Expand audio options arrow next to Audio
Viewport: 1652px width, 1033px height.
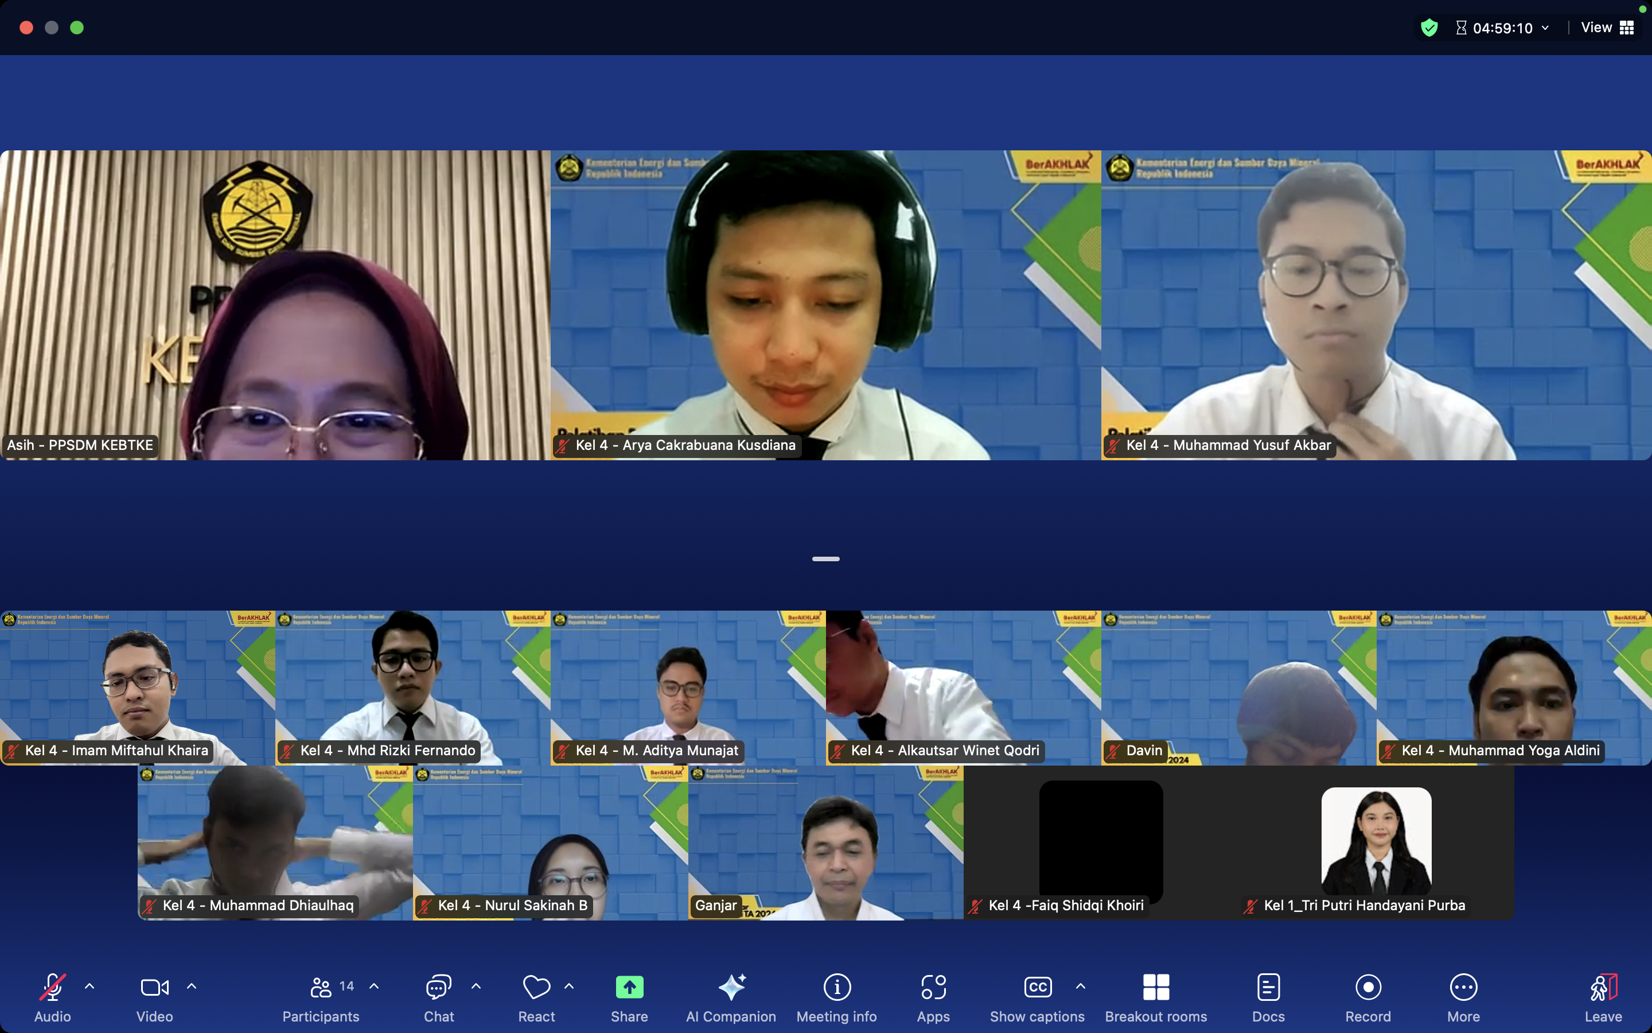[89, 987]
